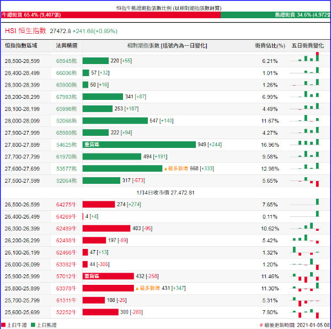Click the 街貨佔比(%) column header
The width and height of the screenshot is (331, 329).
pyautogui.click(x=270, y=46)
